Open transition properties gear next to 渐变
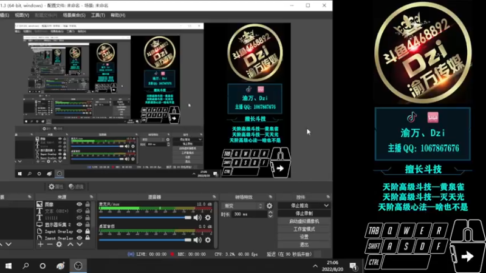This screenshot has width=486, height=273. [x=269, y=206]
